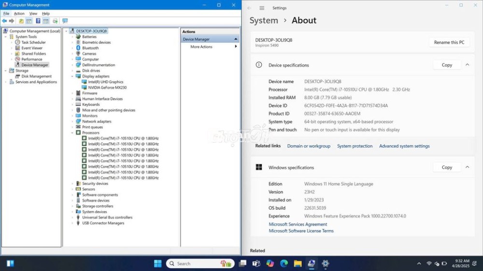
Task: Click the blue Help question mark icon
Action: [x=38, y=21]
